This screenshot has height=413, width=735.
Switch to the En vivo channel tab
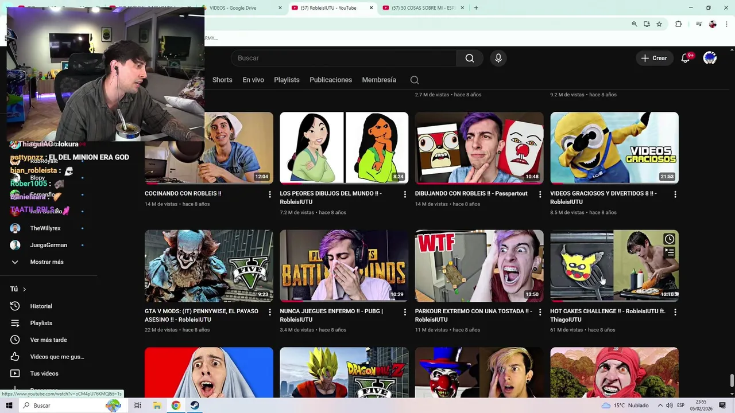[x=253, y=80]
